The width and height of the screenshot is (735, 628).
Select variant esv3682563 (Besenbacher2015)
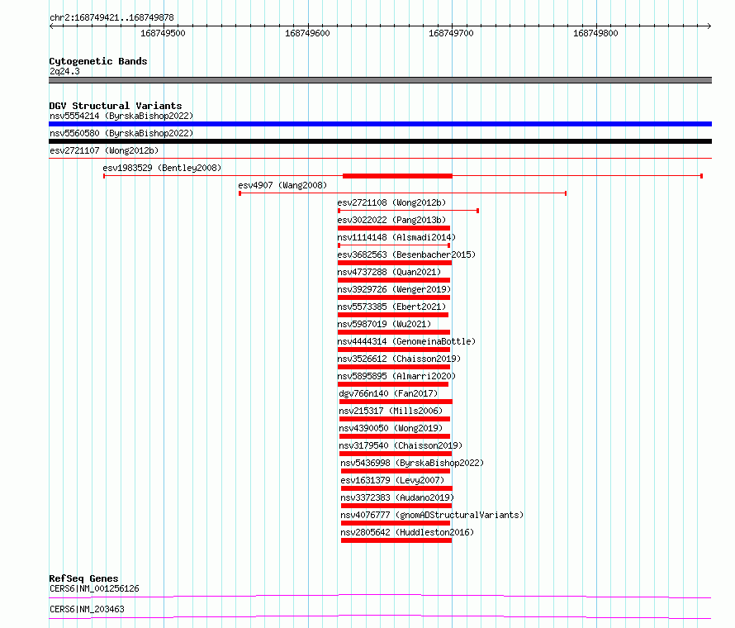coord(405,255)
